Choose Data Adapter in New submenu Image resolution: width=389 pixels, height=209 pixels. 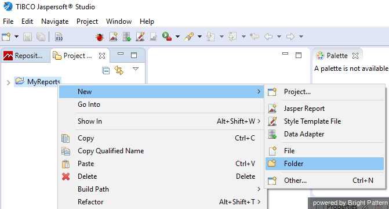pos(325,134)
